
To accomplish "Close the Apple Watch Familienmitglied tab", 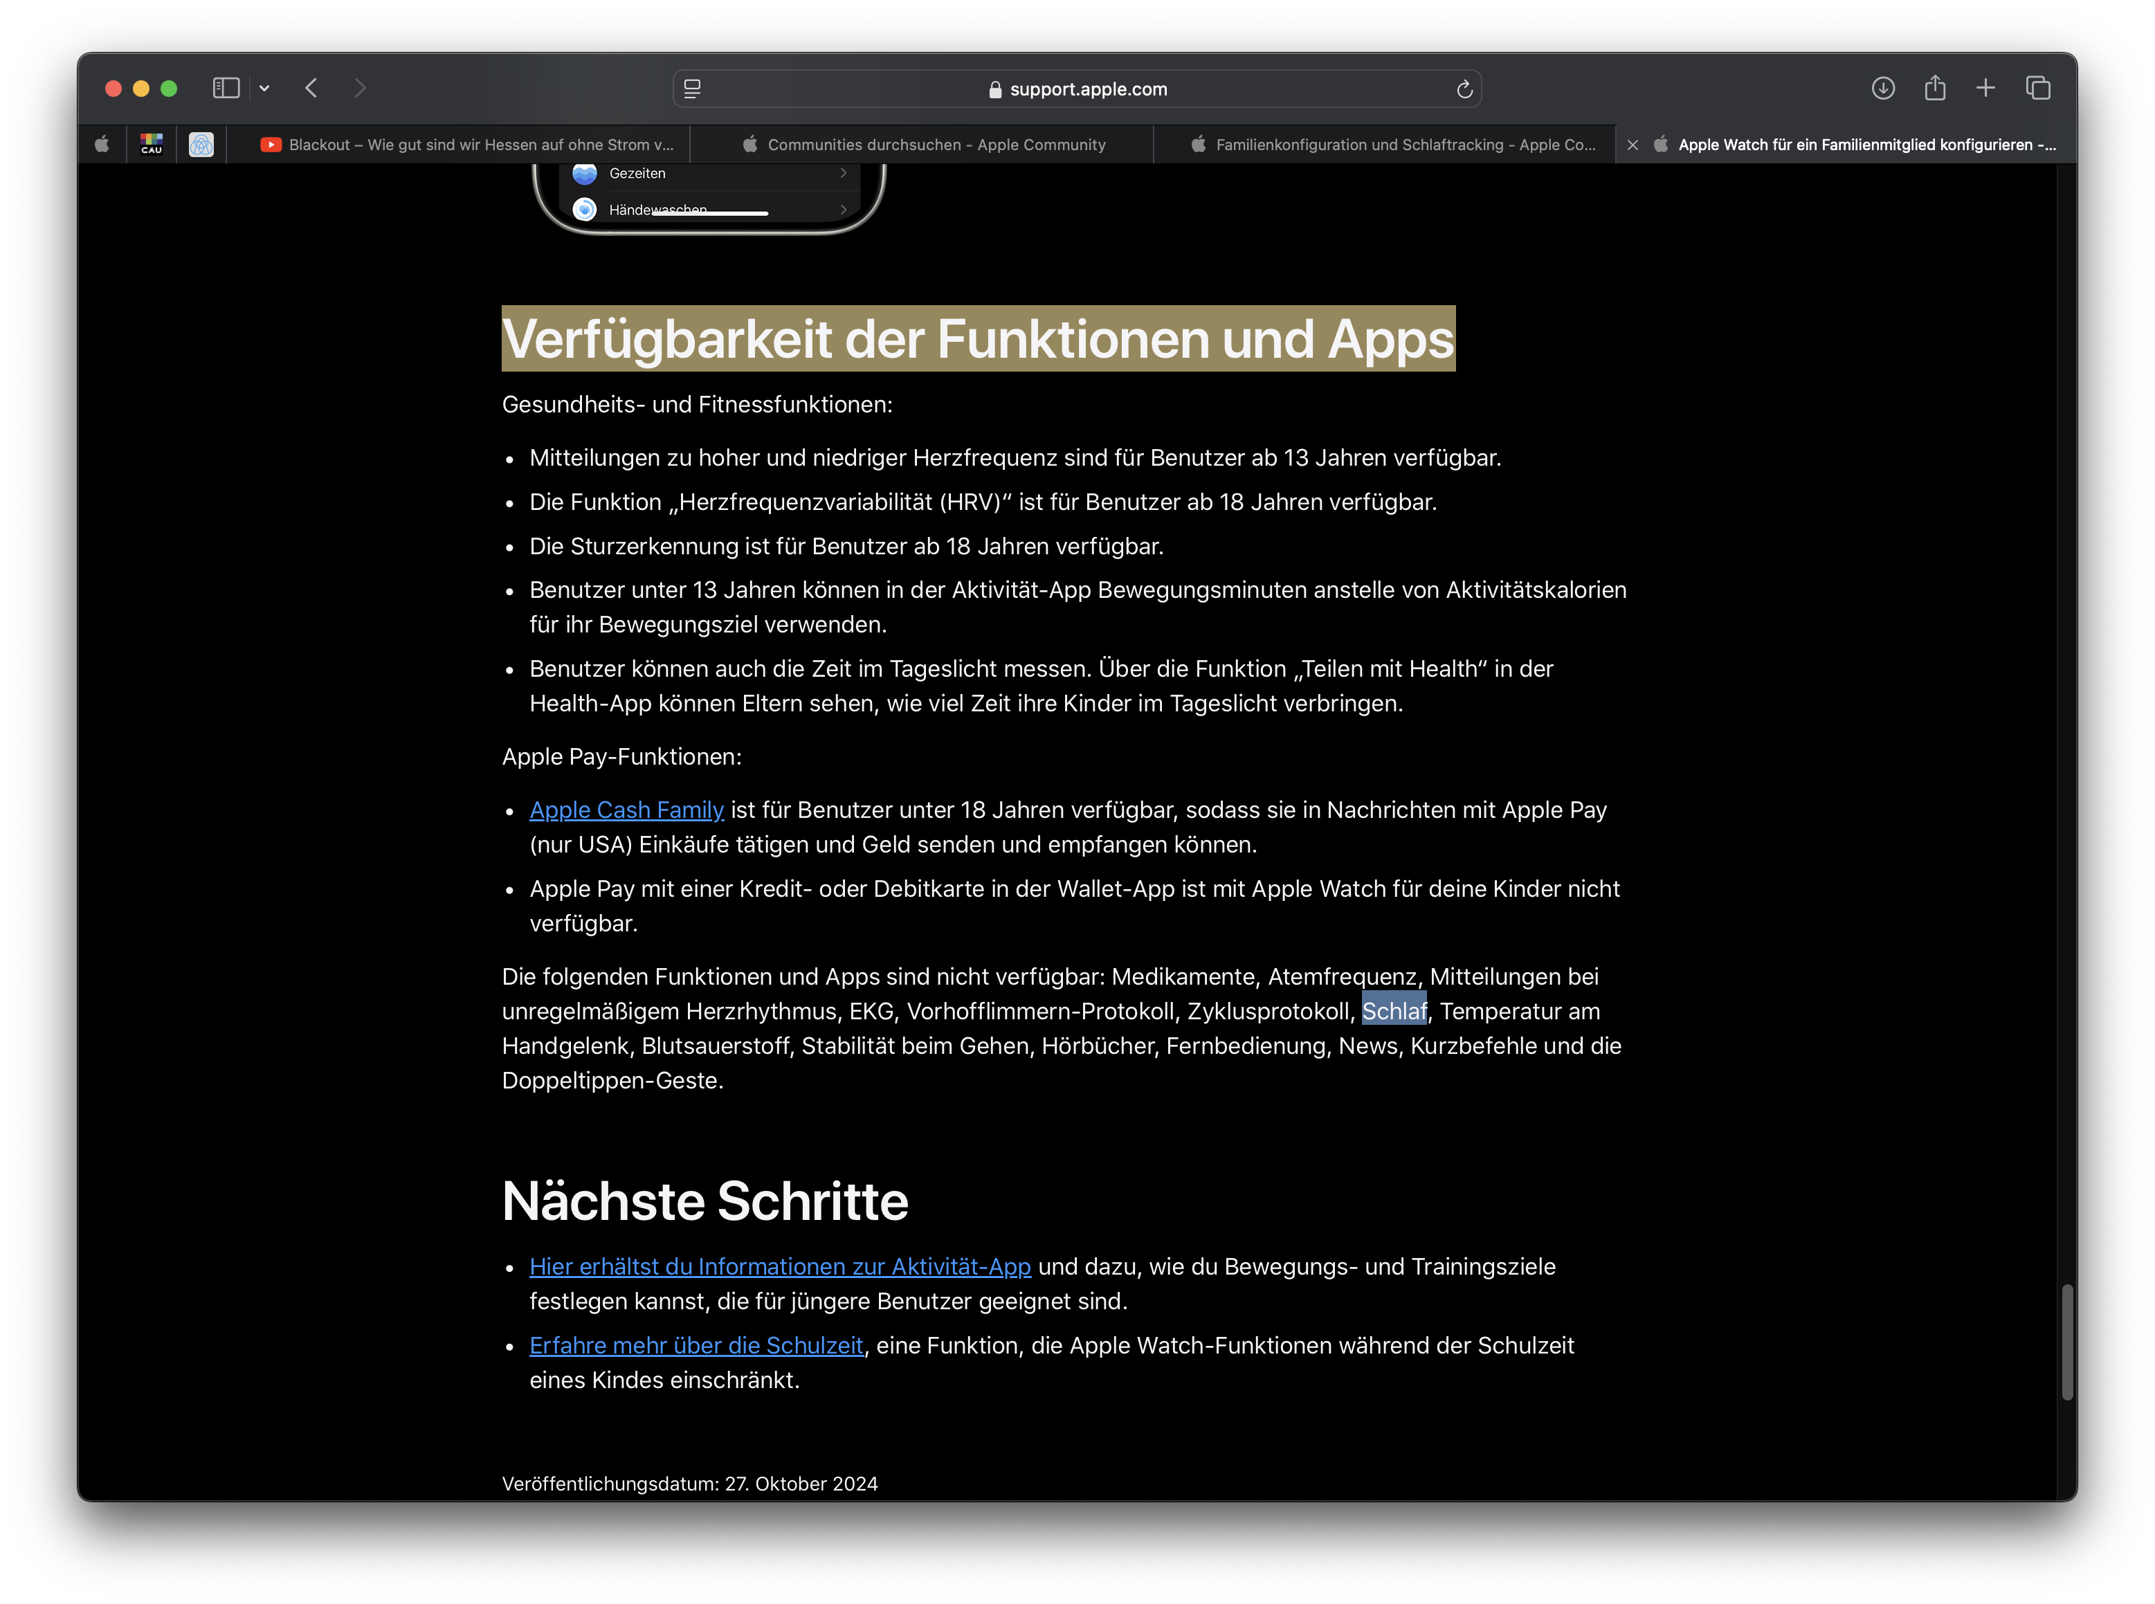I will (1633, 145).
